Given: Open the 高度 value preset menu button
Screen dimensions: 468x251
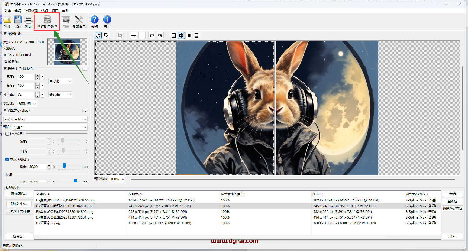Looking at the screenshot, I should pos(43,86).
